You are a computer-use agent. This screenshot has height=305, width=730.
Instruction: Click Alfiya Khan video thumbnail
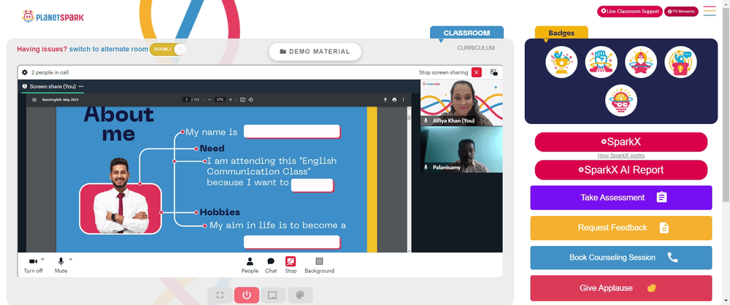pyautogui.click(x=461, y=102)
